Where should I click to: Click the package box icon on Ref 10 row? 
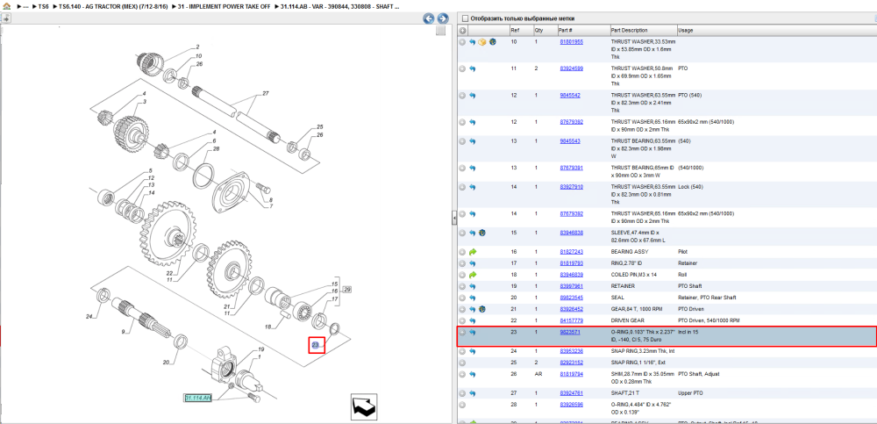[x=482, y=42]
